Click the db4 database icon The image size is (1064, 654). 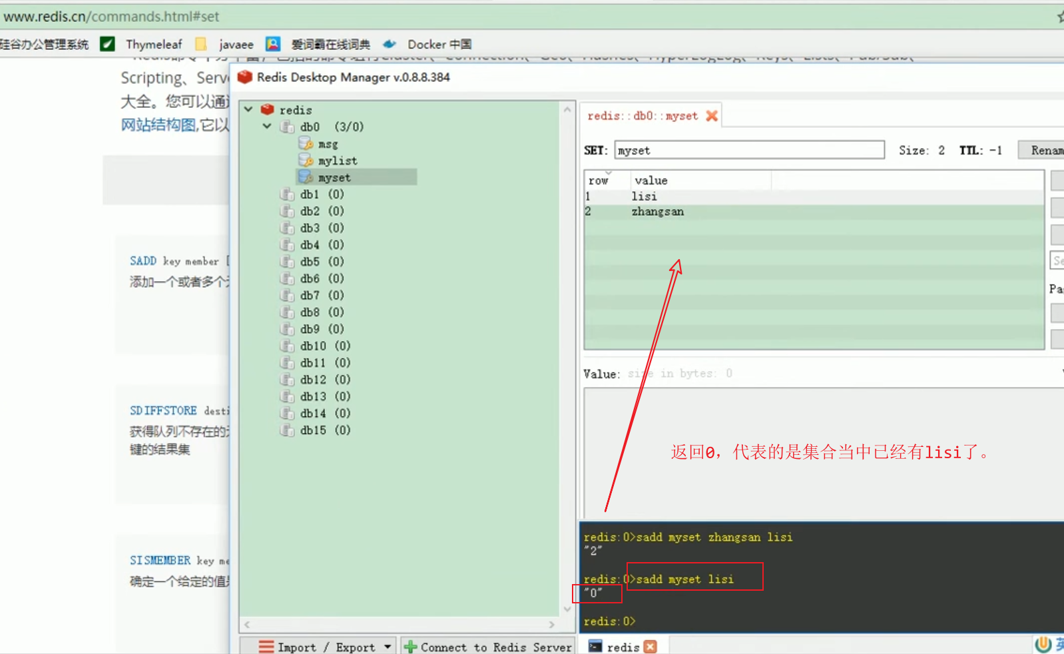[287, 245]
